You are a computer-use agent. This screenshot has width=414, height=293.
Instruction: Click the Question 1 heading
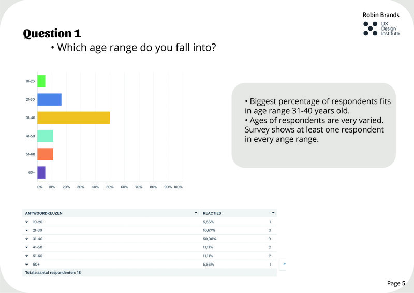[x=52, y=34]
